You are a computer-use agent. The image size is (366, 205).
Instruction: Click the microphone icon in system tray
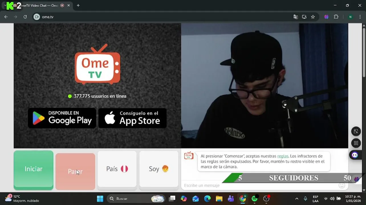tap(305, 198)
